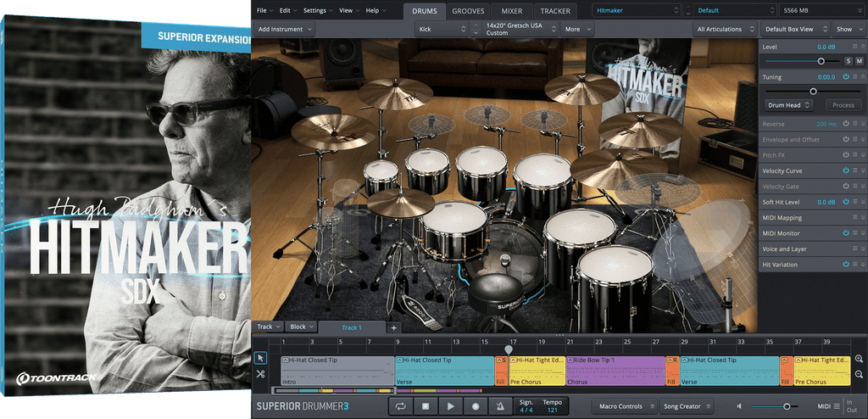Open the Reverse property menu icon

coord(855,124)
